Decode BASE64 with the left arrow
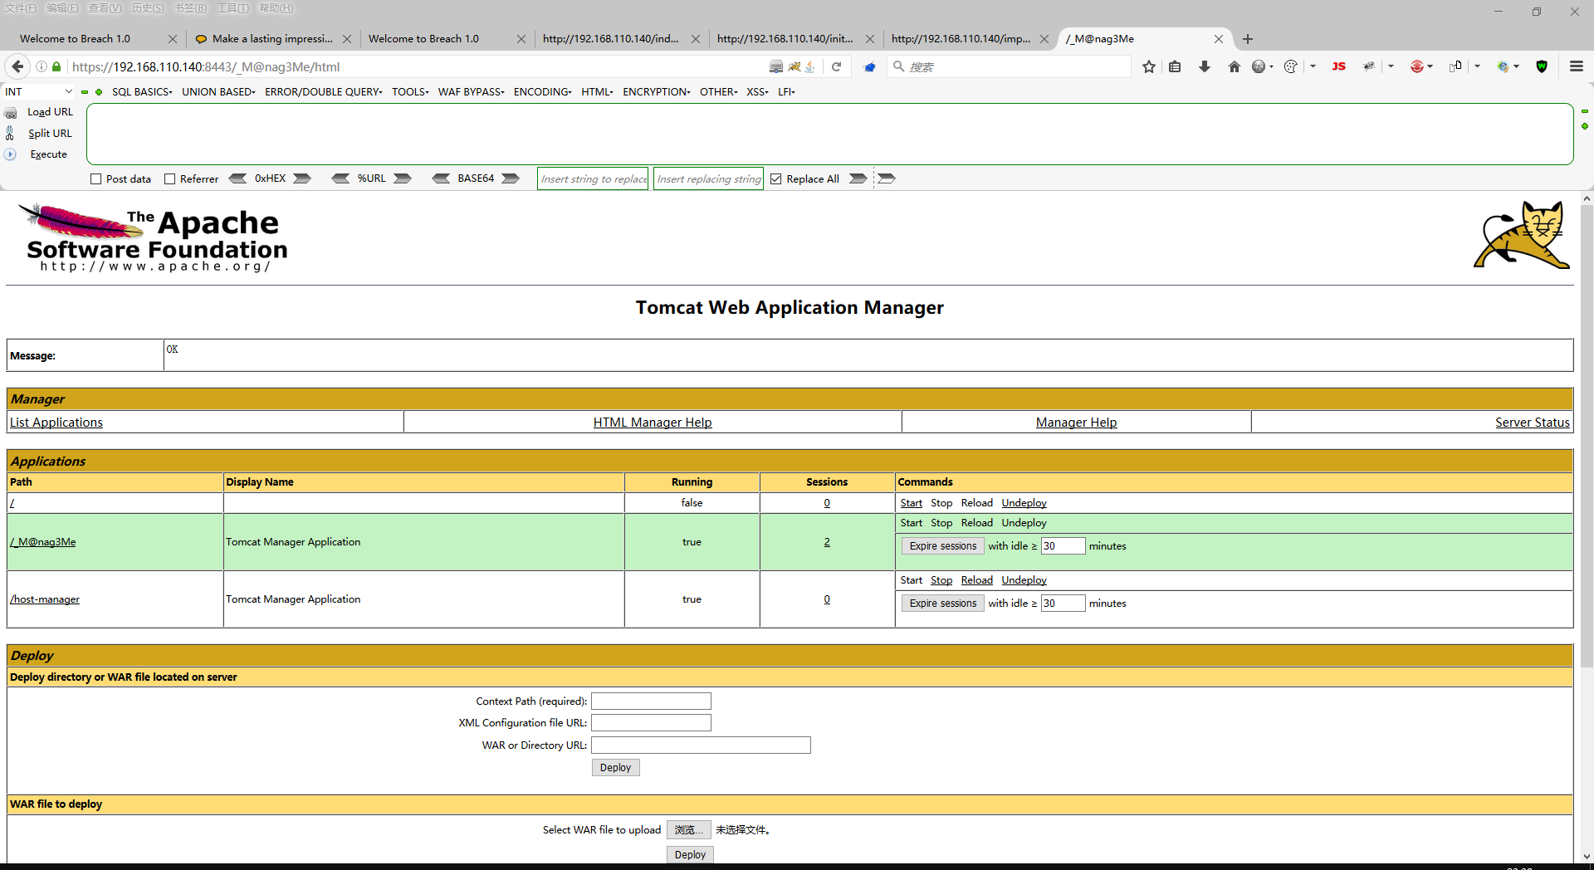This screenshot has height=870, width=1594. (441, 178)
